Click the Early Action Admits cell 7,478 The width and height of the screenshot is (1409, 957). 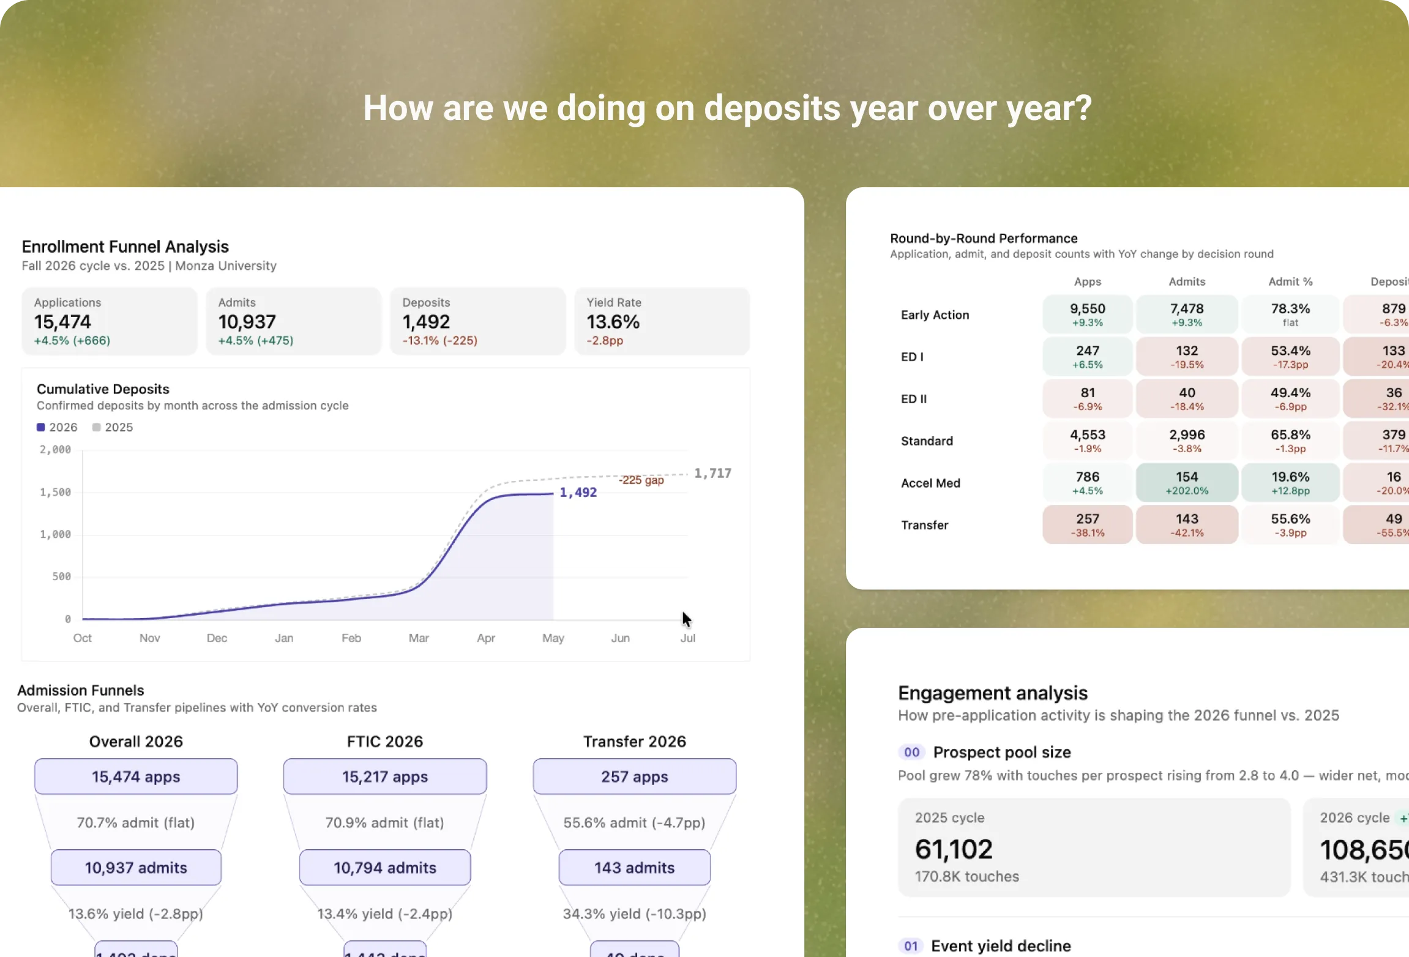pos(1187,315)
